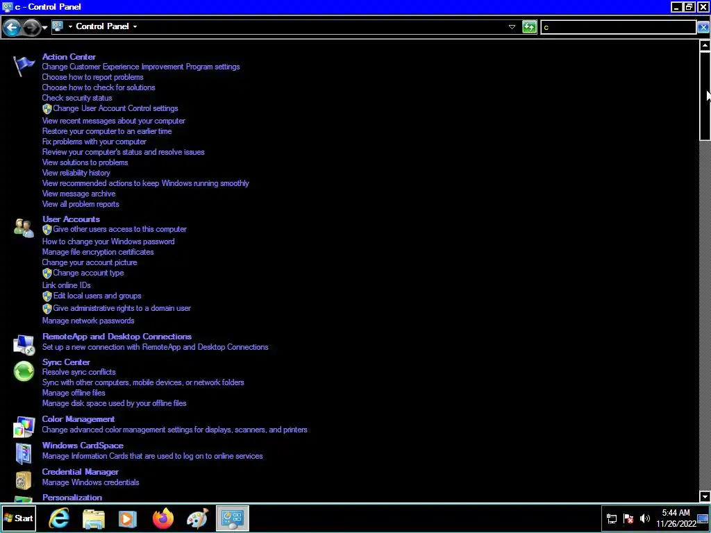The image size is (711, 533).
Task: Click the User Accounts people icon
Action: click(24, 228)
